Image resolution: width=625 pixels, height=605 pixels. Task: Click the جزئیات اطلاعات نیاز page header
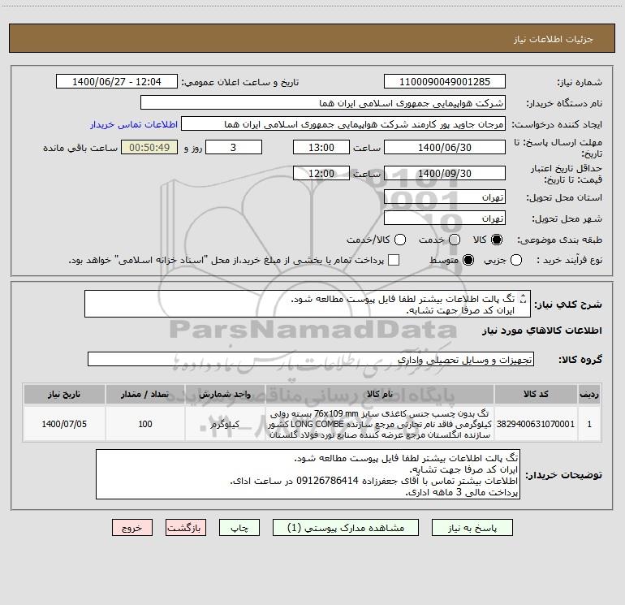pos(553,39)
